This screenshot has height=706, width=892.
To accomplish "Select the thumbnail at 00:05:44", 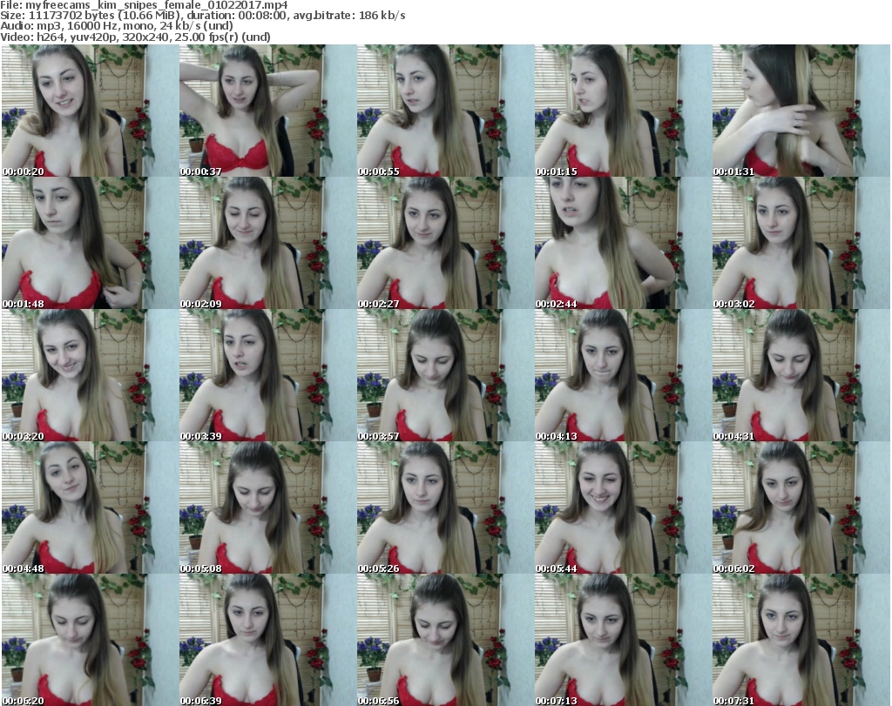I will point(623,508).
